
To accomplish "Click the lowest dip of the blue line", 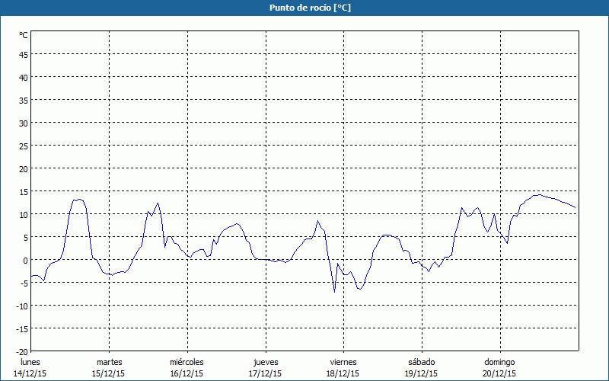I will click(334, 292).
